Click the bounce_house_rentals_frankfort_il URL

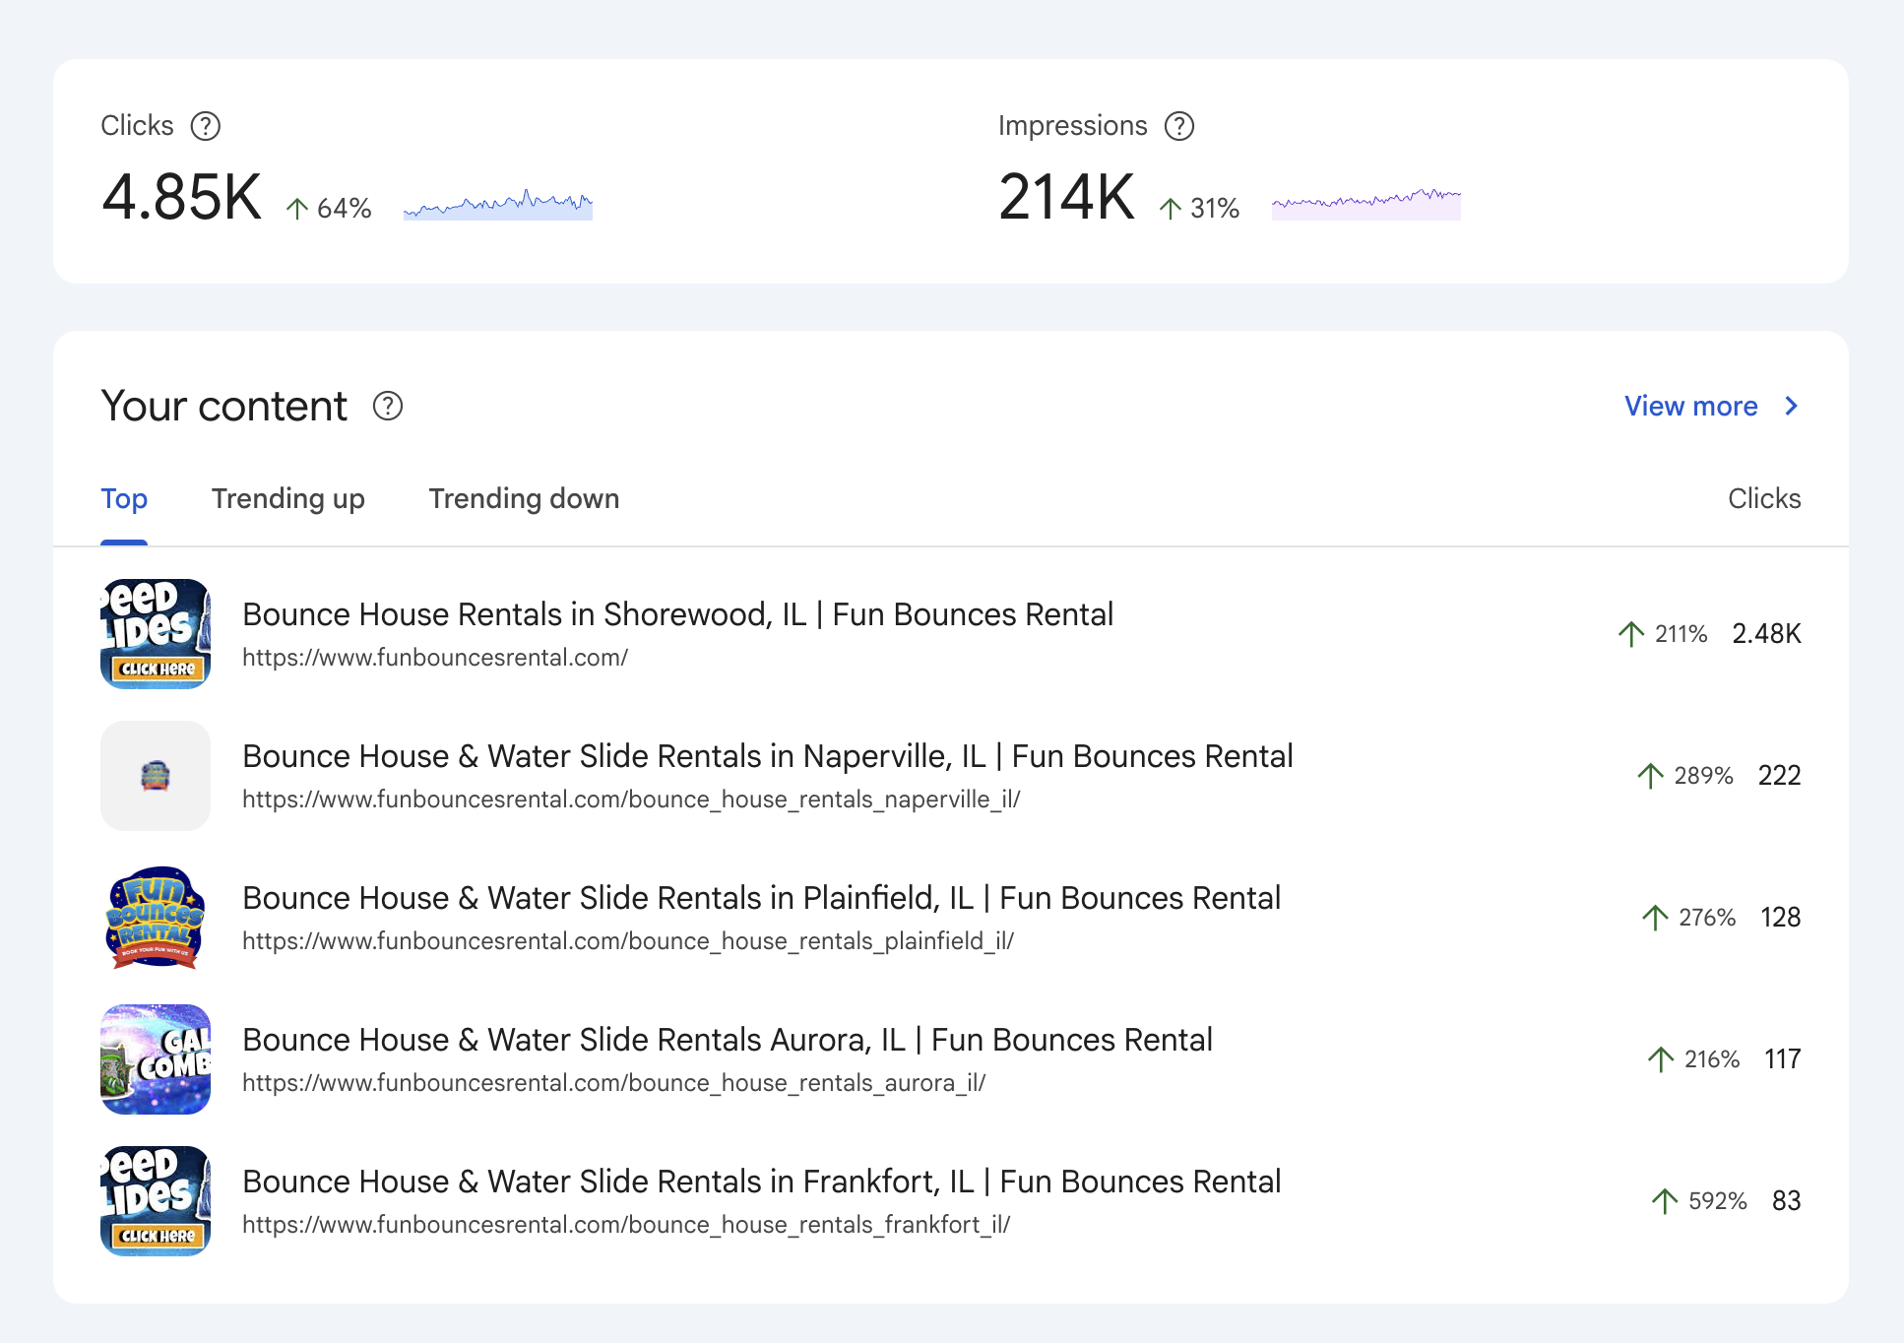[x=626, y=1225]
